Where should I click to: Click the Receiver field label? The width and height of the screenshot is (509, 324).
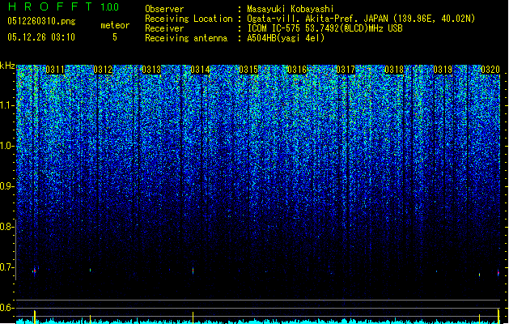point(164,28)
